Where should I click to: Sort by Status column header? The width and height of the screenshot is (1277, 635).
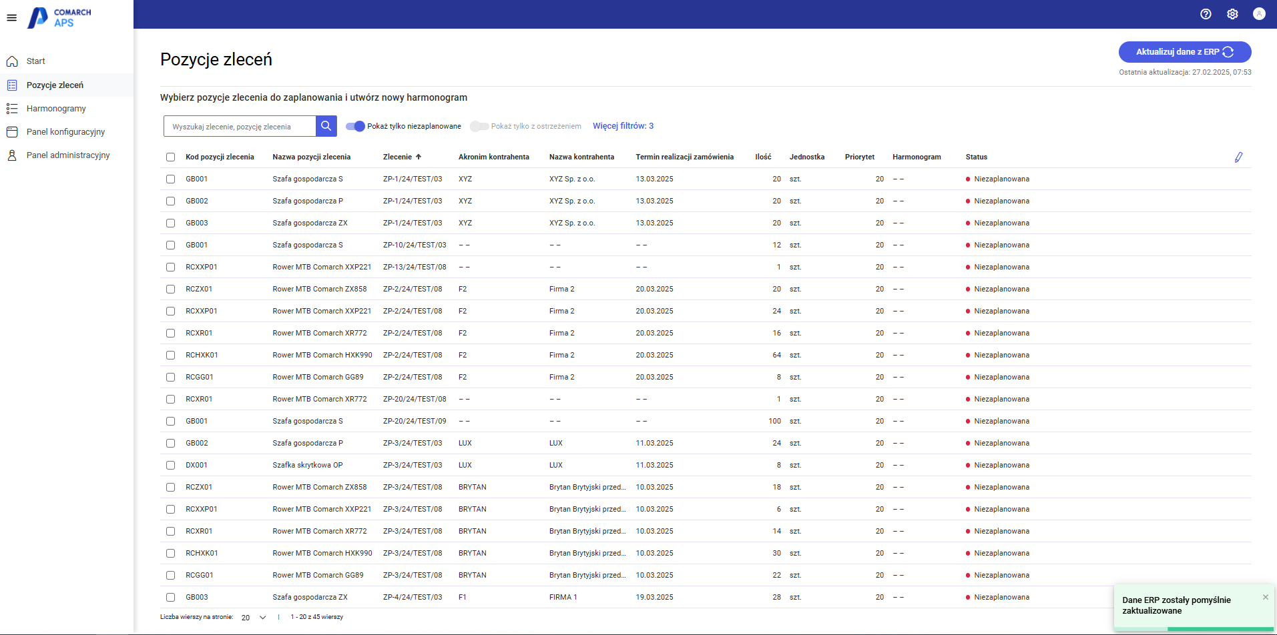(976, 157)
